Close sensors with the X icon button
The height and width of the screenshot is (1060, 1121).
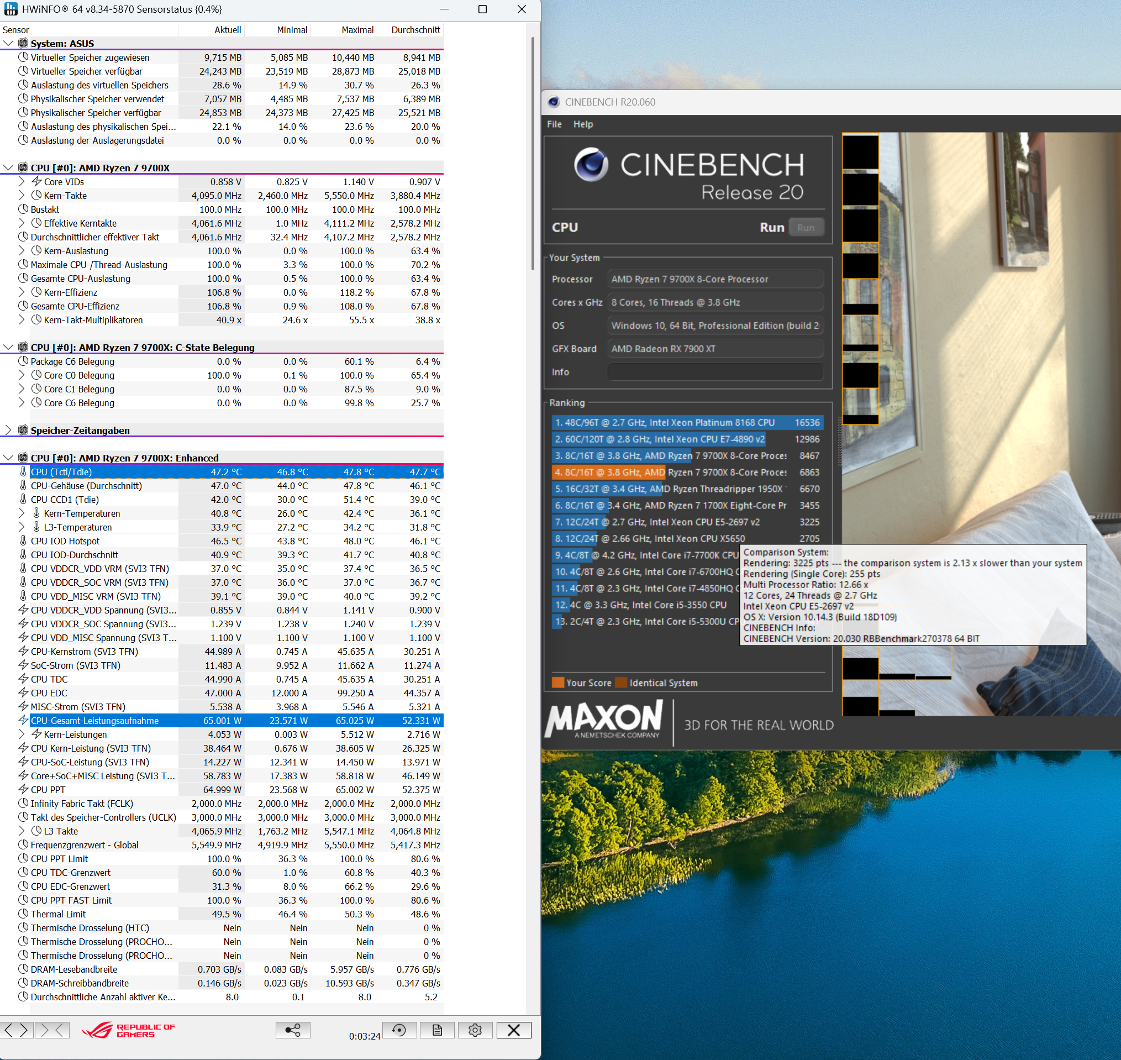[513, 1030]
